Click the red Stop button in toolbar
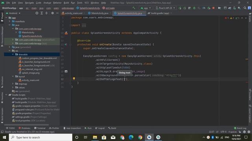 pyautogui.click(x=213, y=8)
